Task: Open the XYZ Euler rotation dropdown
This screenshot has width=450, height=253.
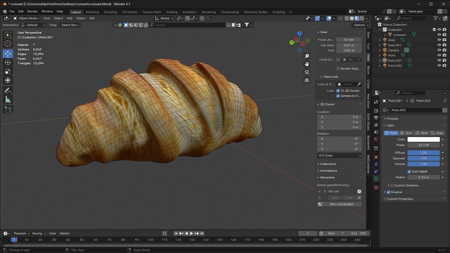Action: (339, 156)
